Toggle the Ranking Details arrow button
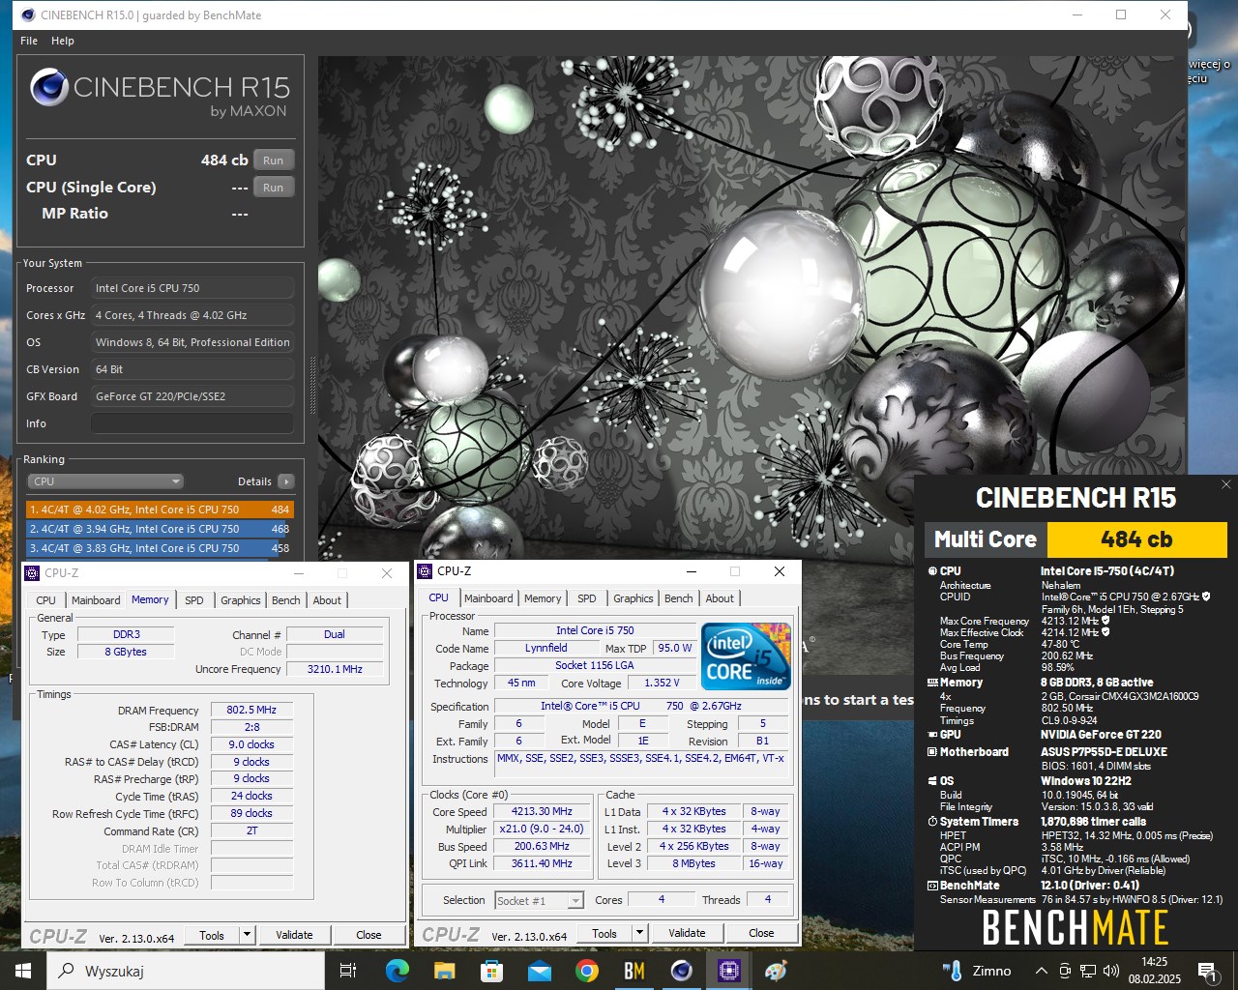 tap(285, 481)
